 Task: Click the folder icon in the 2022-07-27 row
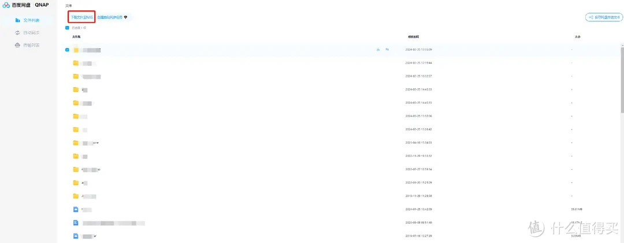click(76, 169)
